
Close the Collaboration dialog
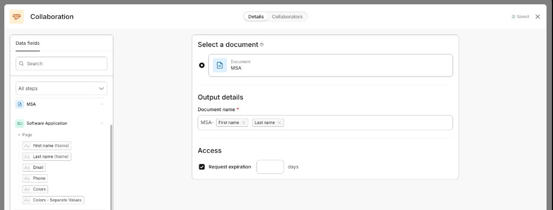tap(537, 17)
